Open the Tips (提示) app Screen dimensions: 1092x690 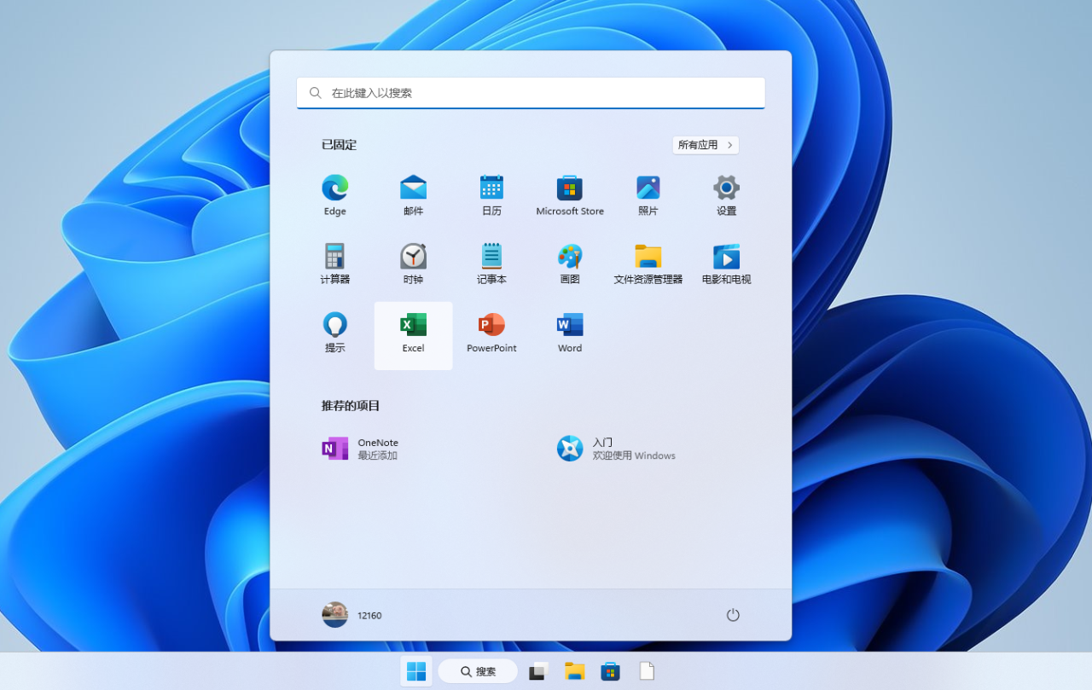(x=334, y=333)
